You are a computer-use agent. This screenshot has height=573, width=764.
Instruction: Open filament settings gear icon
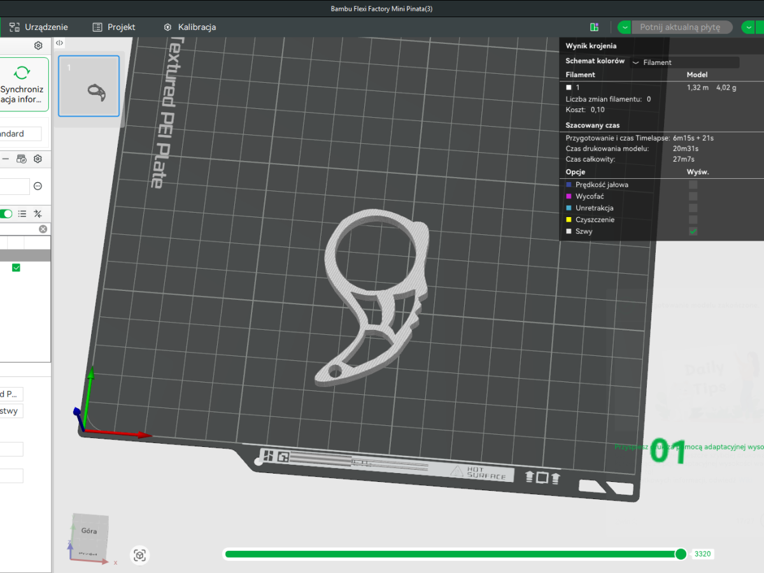pos(38,159)
